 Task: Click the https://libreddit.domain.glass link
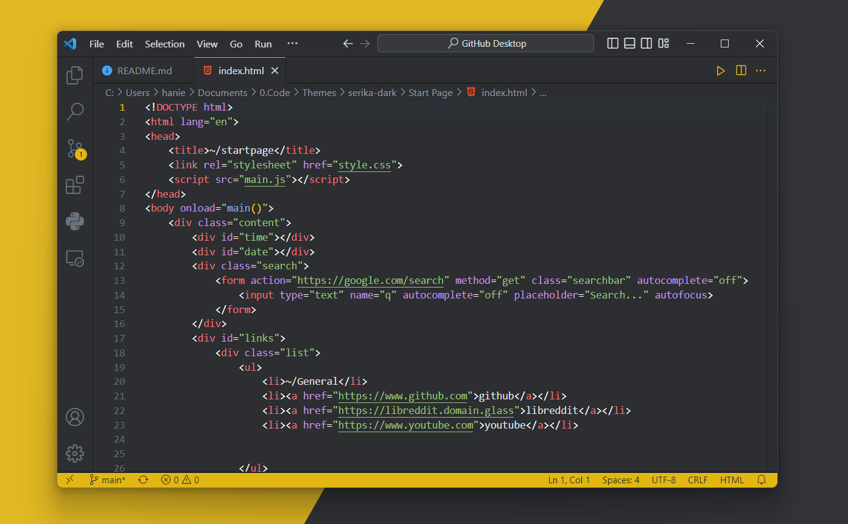click(x=426, y=410)
